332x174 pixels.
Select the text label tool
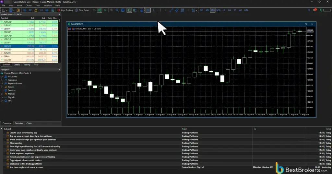point(188,10)
